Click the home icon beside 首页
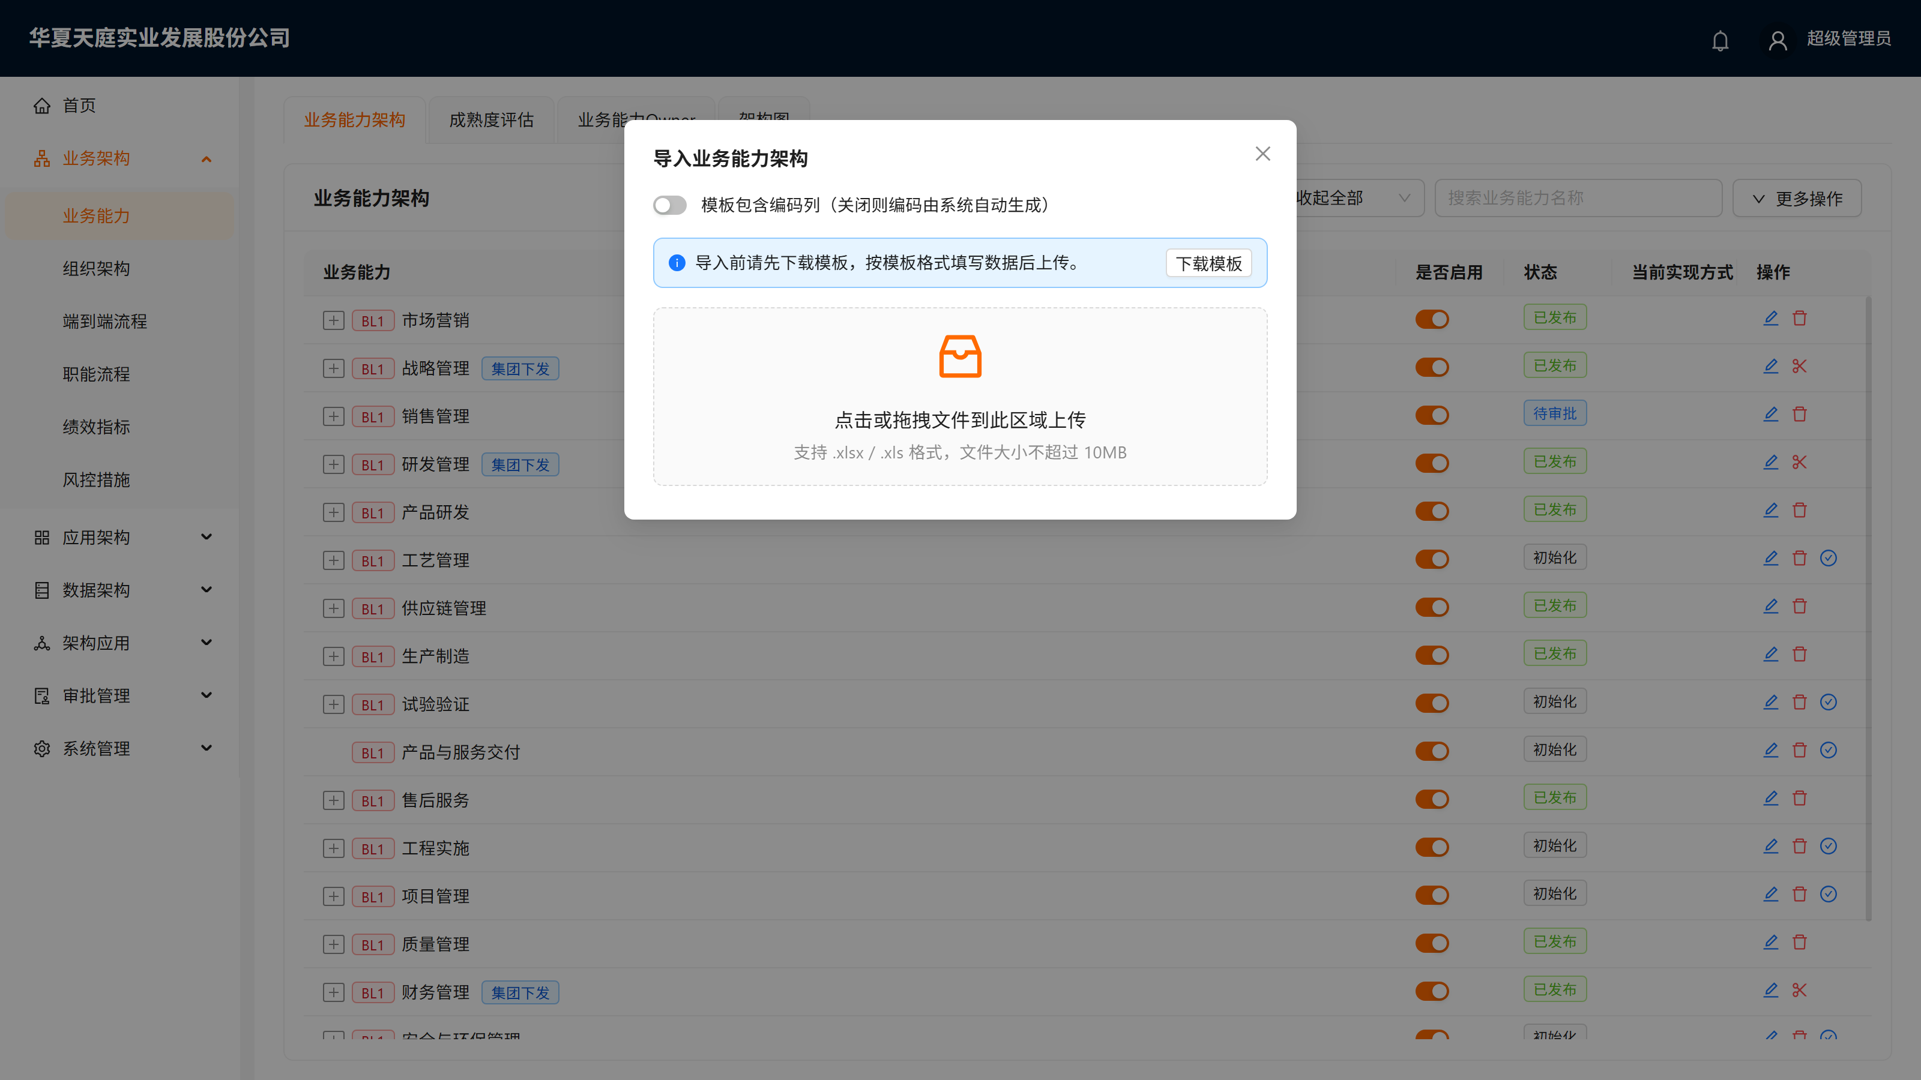Screen dimensions: 1921x1080 coord(42,106)
